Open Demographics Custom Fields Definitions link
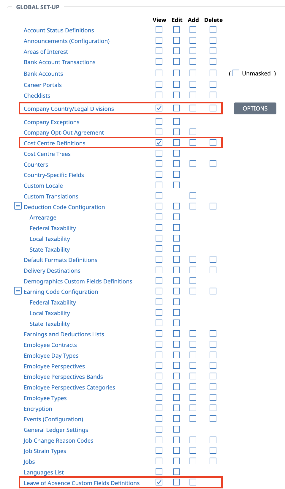 (78, 281)
